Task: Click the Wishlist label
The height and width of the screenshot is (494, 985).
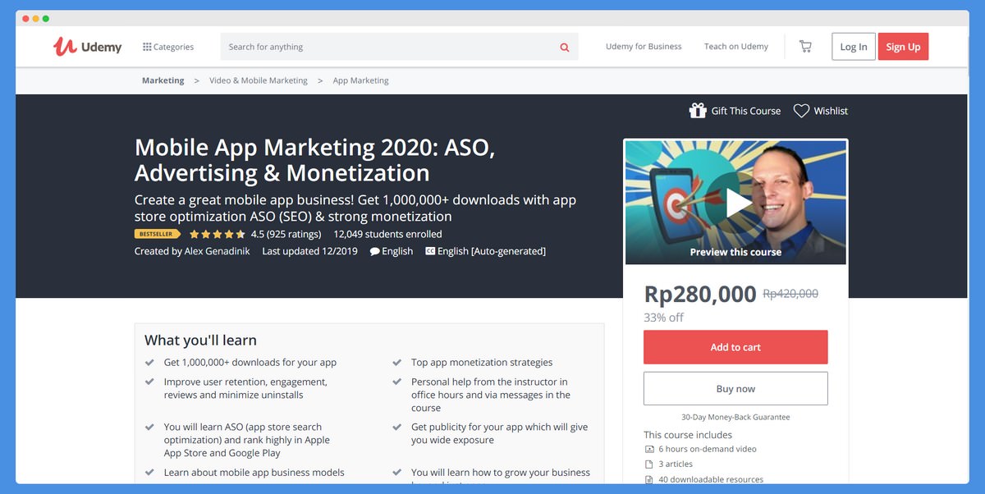Action: click(x=831, y=111)
